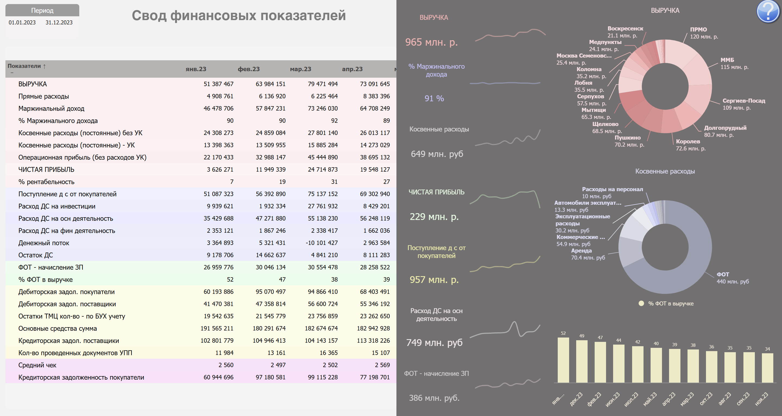Image resolution: width=782 pixels, height=416 pixels.
Task: Select the Долгопрудный label in revenue donut
Action: click(x=725, y=131)
